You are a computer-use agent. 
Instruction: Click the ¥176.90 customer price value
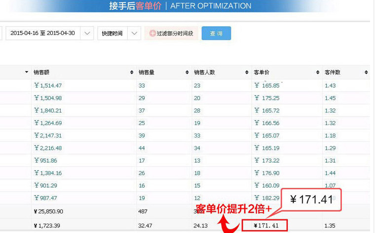pyautogui.click(x=266, y=173)
